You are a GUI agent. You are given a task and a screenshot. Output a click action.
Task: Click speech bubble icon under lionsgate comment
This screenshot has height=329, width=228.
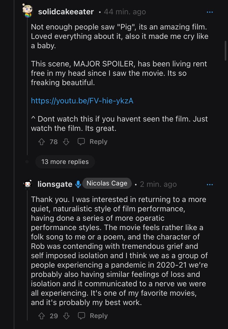(82, 315)
